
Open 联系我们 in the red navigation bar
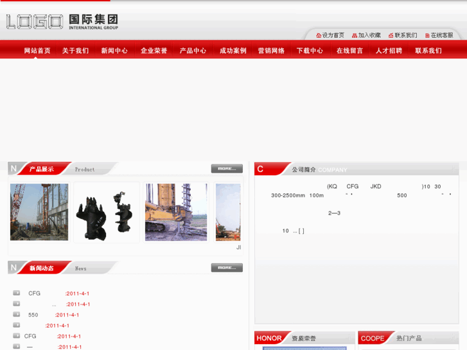pyautogui.click(x=428, y=51)
